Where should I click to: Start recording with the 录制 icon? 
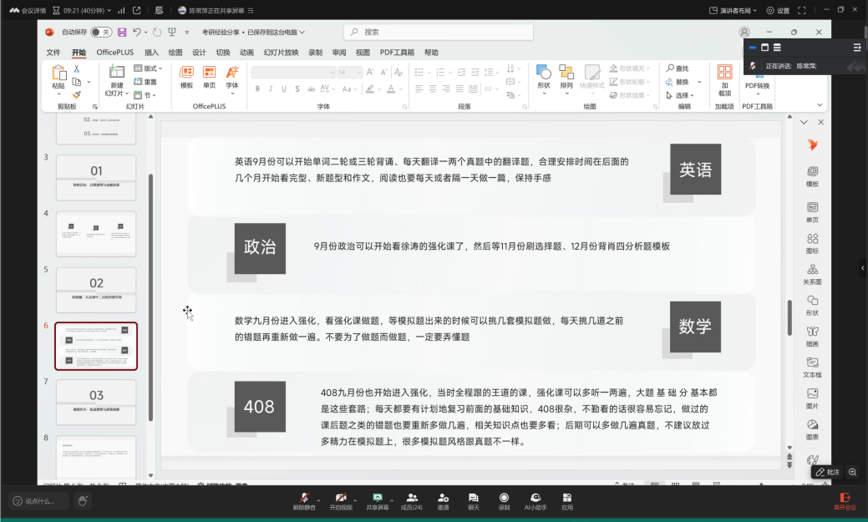click(x=504, y=498)
